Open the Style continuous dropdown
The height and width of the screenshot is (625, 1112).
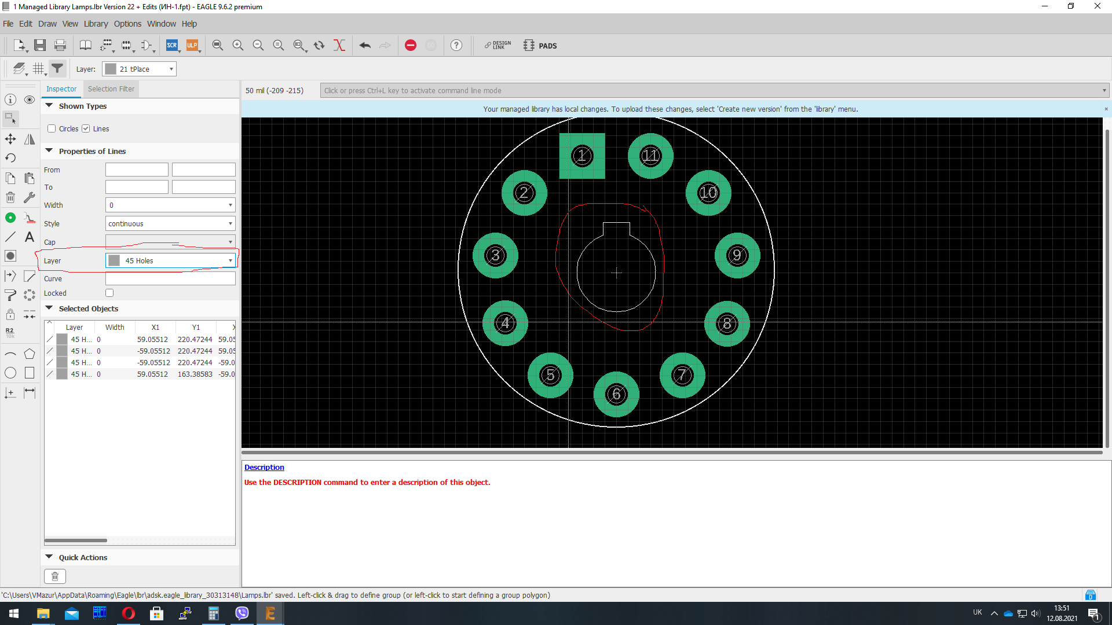tap(170, 223)
